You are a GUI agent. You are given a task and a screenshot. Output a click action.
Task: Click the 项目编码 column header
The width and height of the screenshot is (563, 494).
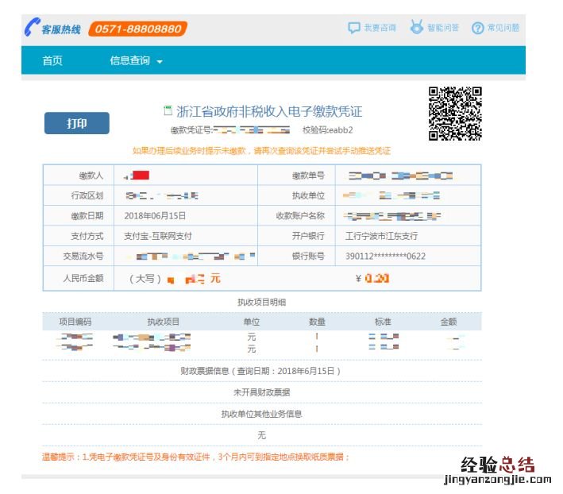coord(75,322)
